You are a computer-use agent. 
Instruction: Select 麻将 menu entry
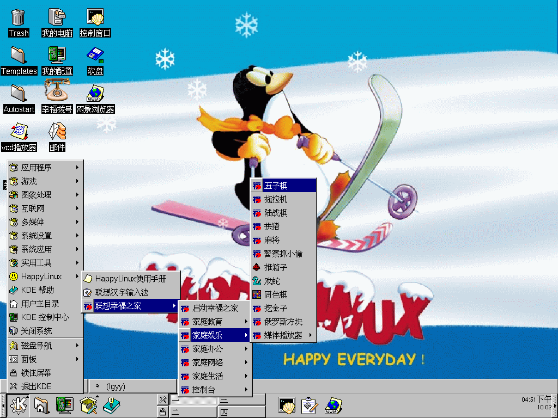click(x=283, y=240)
